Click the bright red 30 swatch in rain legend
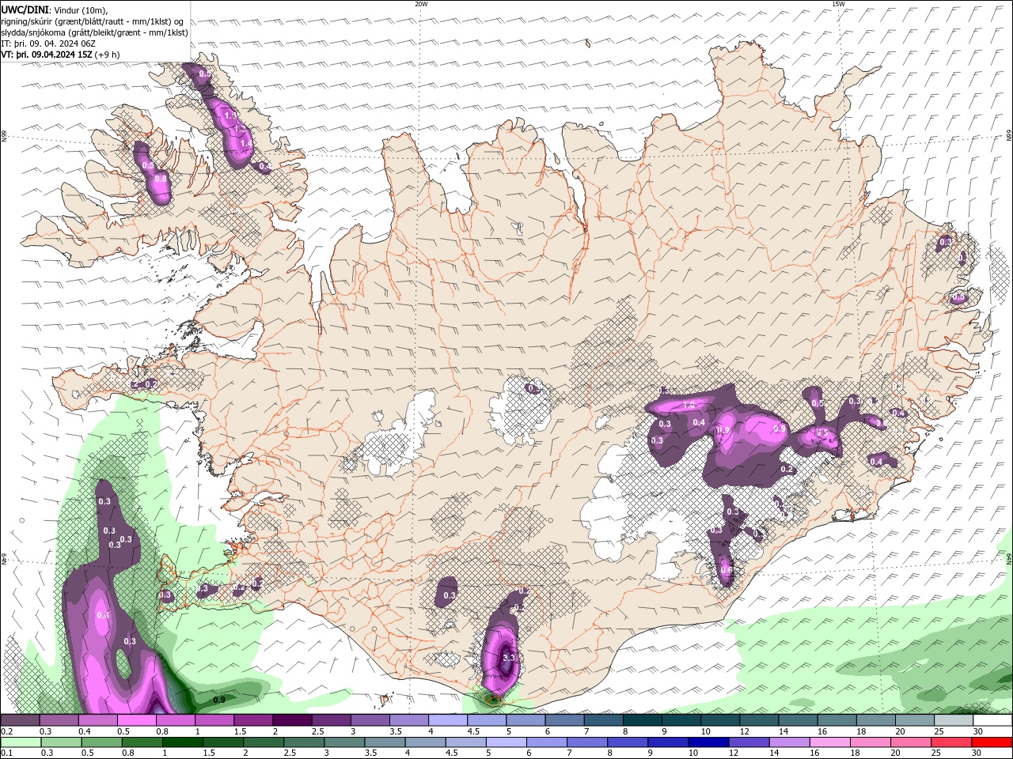This screenshot has height=759, width=1013. (992, 742)
